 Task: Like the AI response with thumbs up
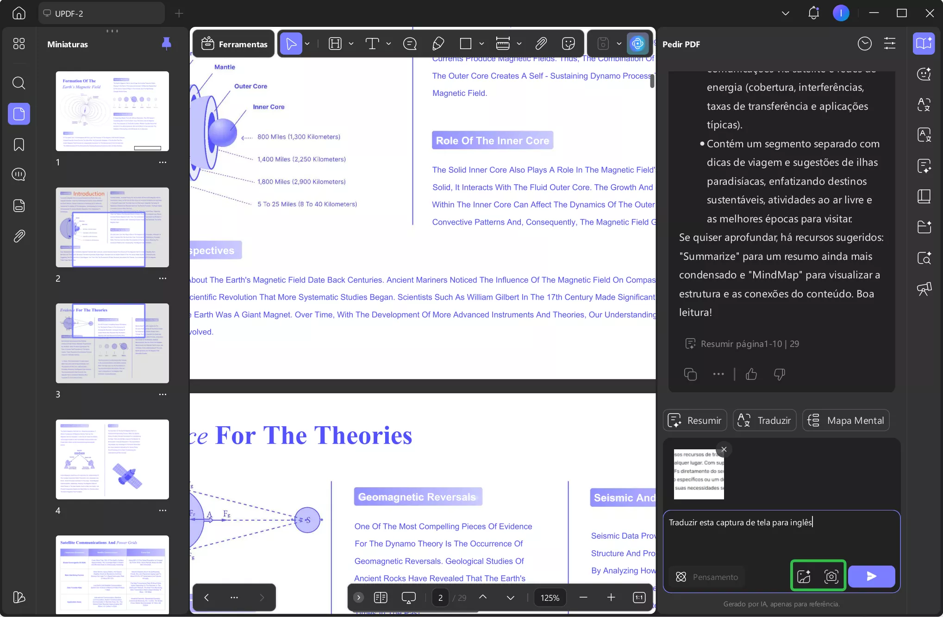click(x=751, y=374)
